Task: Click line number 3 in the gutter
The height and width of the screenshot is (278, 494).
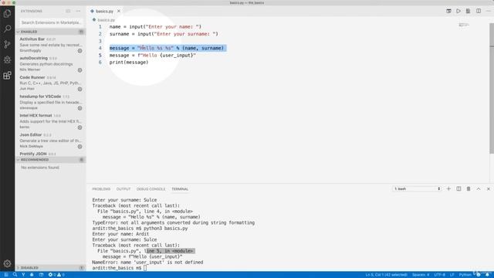Action: click(x=100, y=41)
